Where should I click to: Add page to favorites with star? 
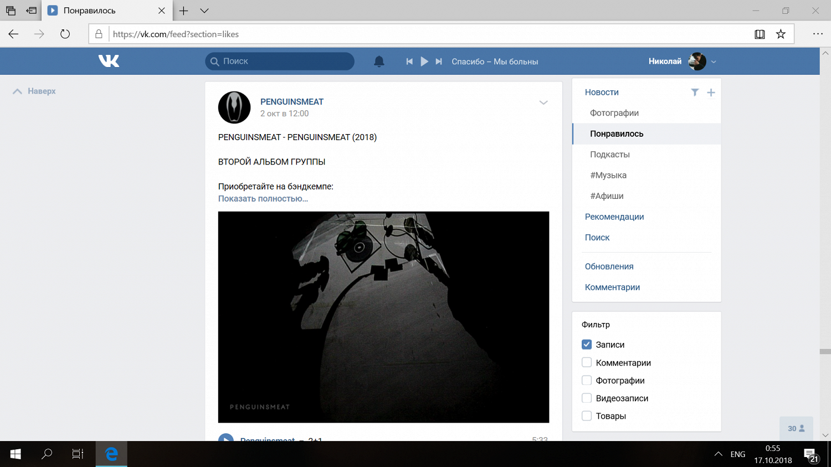781,34
